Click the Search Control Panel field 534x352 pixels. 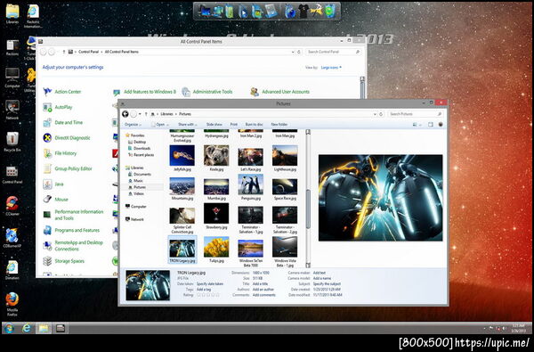pos(333,52)
